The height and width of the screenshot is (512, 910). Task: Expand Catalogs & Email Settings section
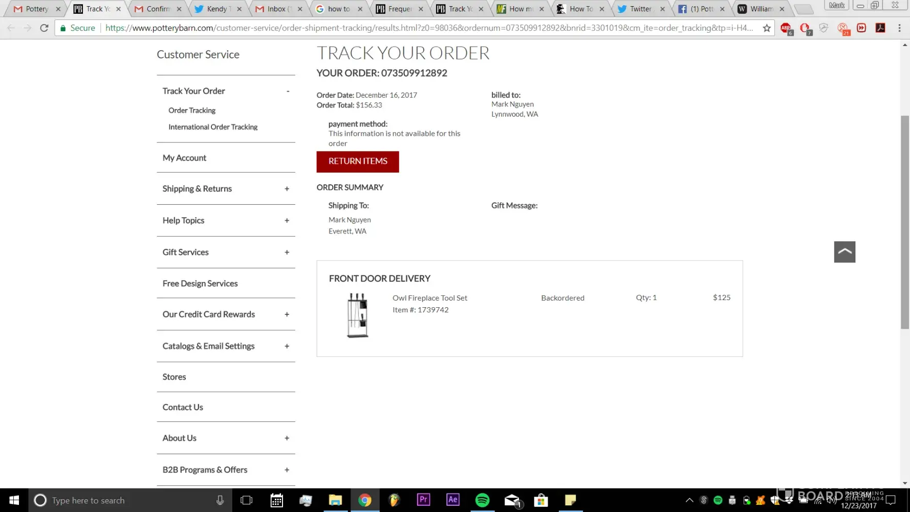point(287,346)
